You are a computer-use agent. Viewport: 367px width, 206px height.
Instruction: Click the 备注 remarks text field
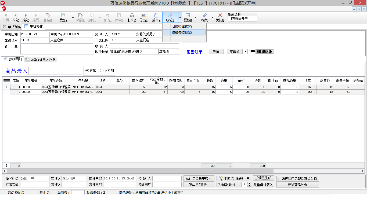[57, 49]
